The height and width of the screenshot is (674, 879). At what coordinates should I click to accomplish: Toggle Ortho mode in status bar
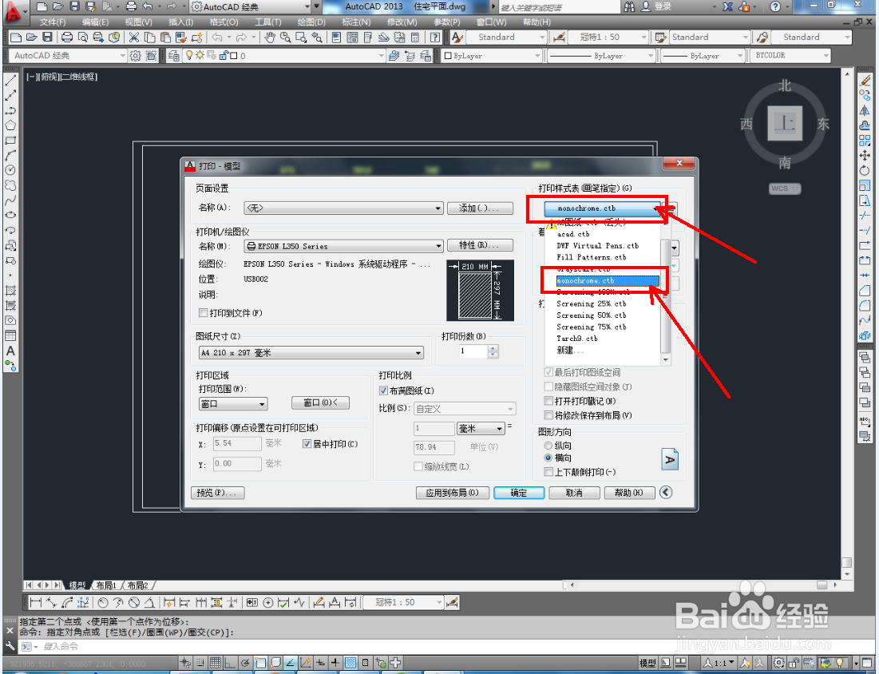tap(230, 663)
